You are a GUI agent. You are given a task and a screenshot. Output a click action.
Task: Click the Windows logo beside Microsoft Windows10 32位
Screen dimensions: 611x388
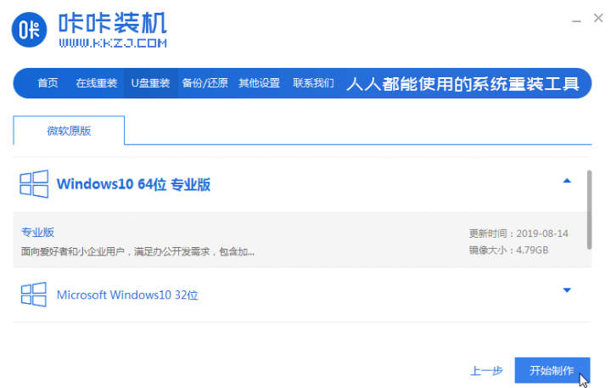pos(34,295)
